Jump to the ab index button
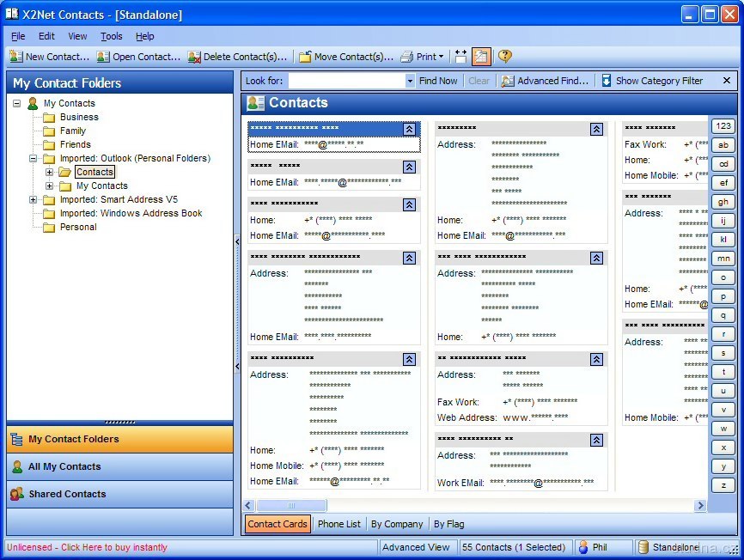This screenshot has height=560, width=744. click(723, 144)
